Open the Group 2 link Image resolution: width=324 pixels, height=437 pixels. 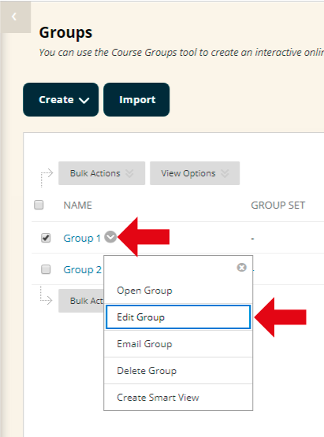[x=82, y=270]
